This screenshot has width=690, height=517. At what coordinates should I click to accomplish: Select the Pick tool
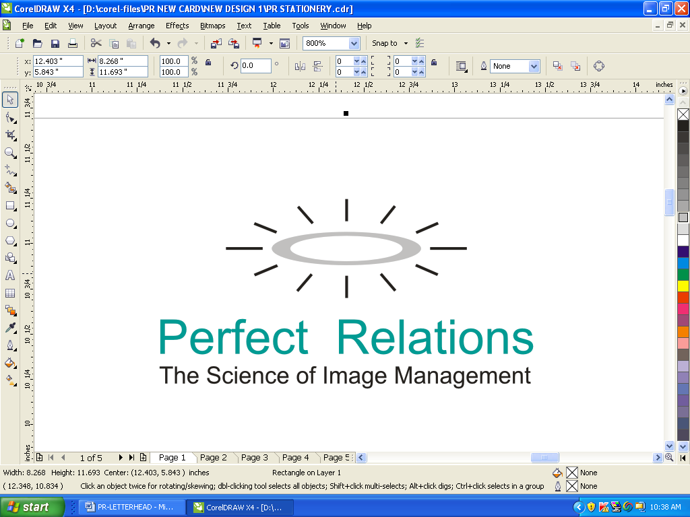(x=10, y=100)
